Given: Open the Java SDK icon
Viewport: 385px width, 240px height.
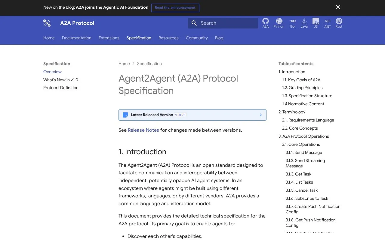Looking at the screenshot, I should [x=304, y=23].
